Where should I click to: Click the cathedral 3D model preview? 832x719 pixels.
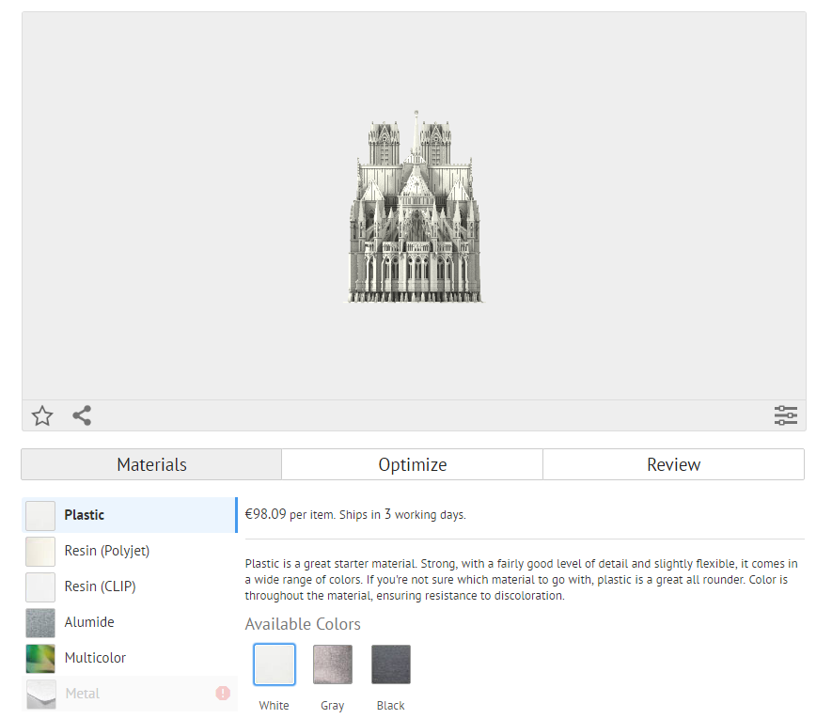pyautogui.click(x=415, y=207)
